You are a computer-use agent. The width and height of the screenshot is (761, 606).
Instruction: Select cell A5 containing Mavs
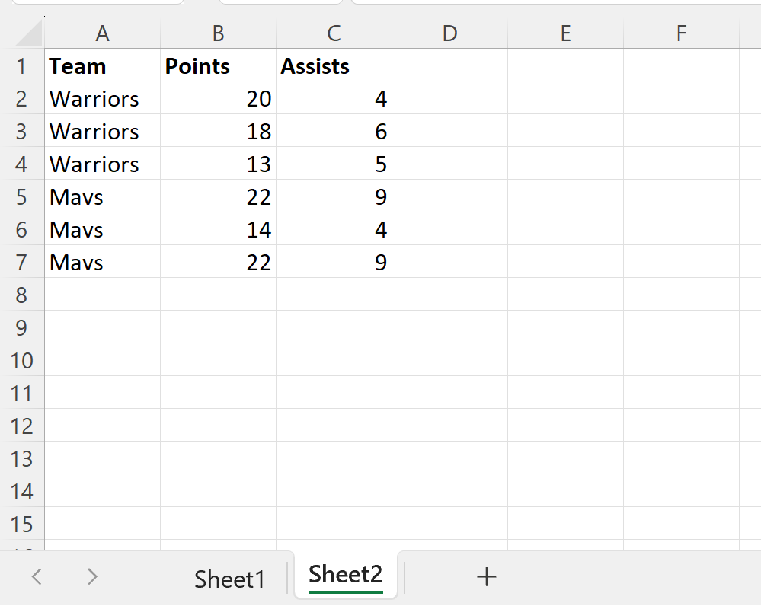coord(102,196)
